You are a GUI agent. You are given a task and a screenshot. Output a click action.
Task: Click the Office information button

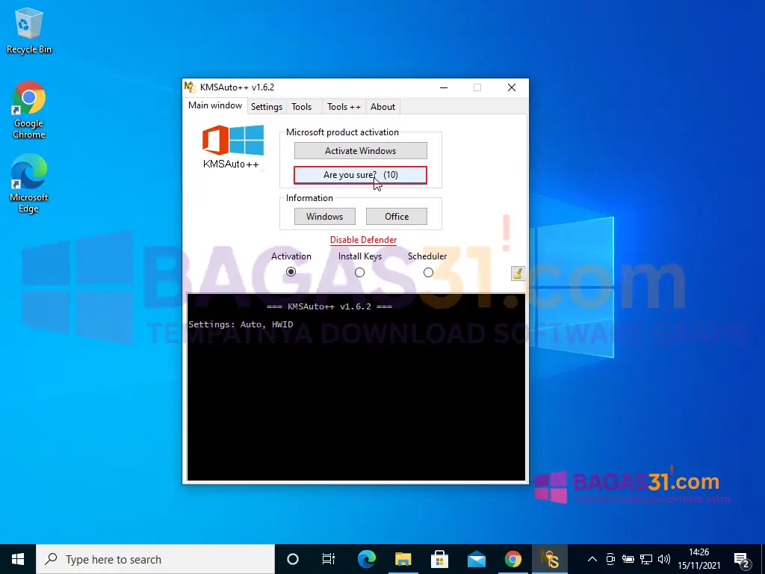click(x=397, y=217)
